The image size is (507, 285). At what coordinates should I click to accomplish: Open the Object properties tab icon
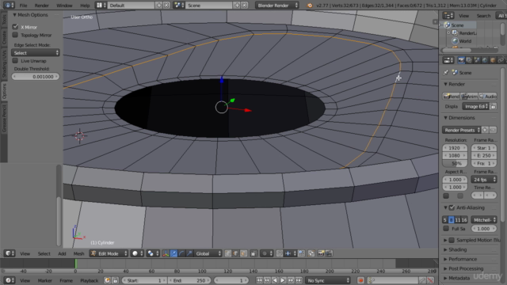(x=493, y=60)
